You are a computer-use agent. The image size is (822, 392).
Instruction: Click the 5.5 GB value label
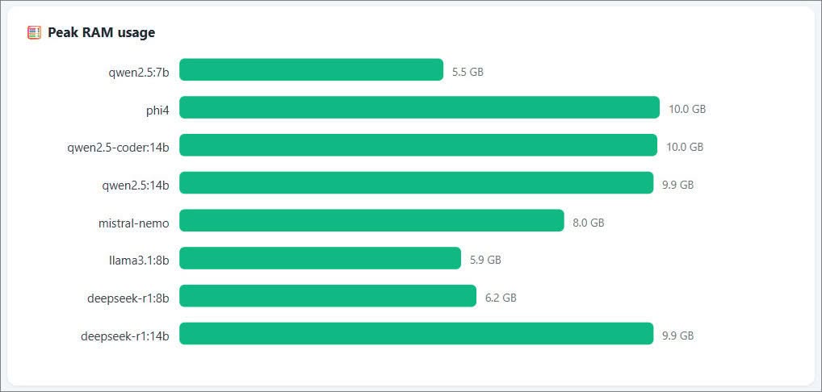point(468,73)
